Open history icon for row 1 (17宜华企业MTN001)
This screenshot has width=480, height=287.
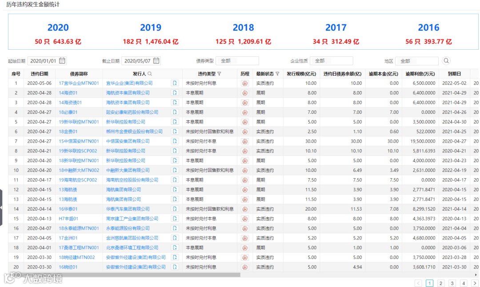[x=245, y=83]
